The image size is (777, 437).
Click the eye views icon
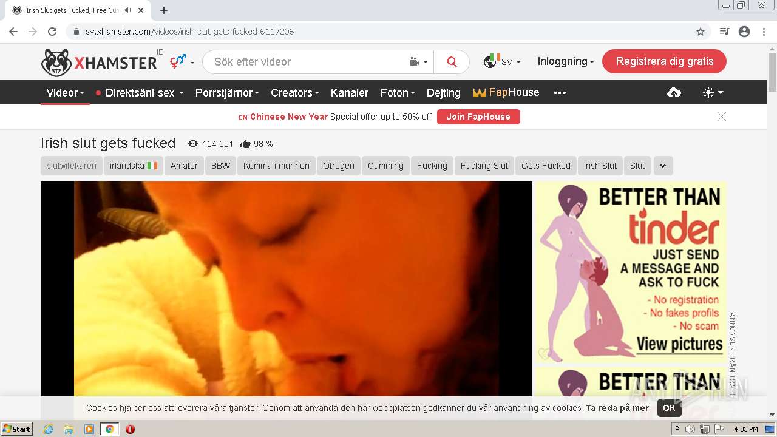point(193,144)
